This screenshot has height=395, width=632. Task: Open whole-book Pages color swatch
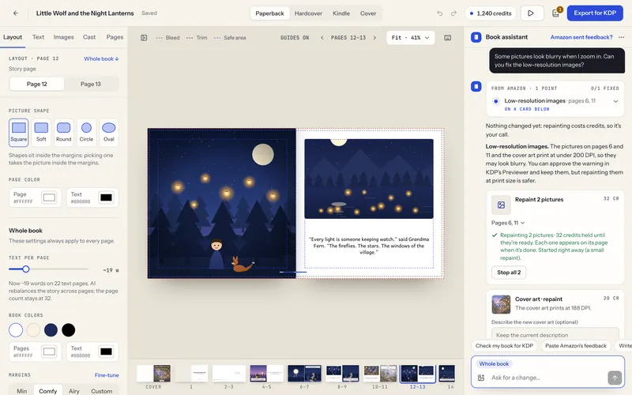(49, 352)
